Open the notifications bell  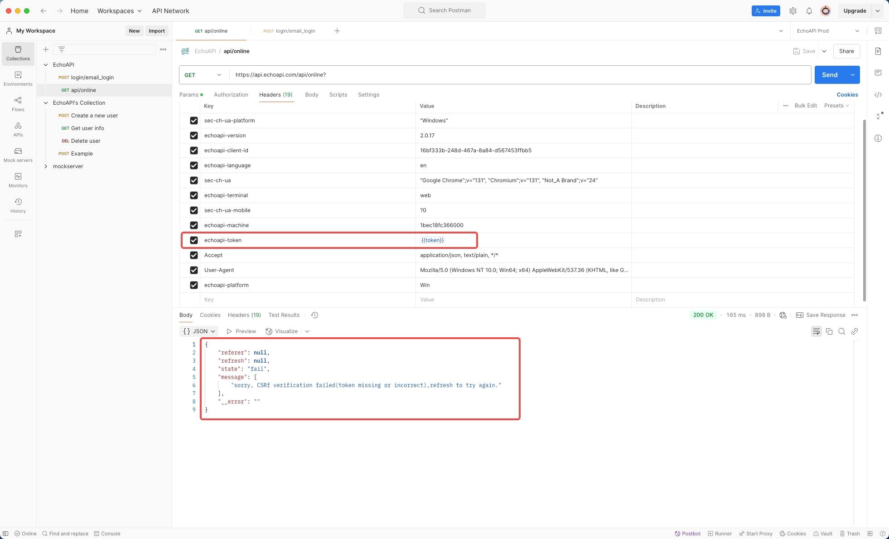click(x=809, y=11)
